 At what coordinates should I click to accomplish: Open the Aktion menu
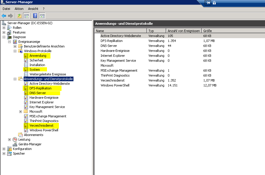(x=19, y=9)
